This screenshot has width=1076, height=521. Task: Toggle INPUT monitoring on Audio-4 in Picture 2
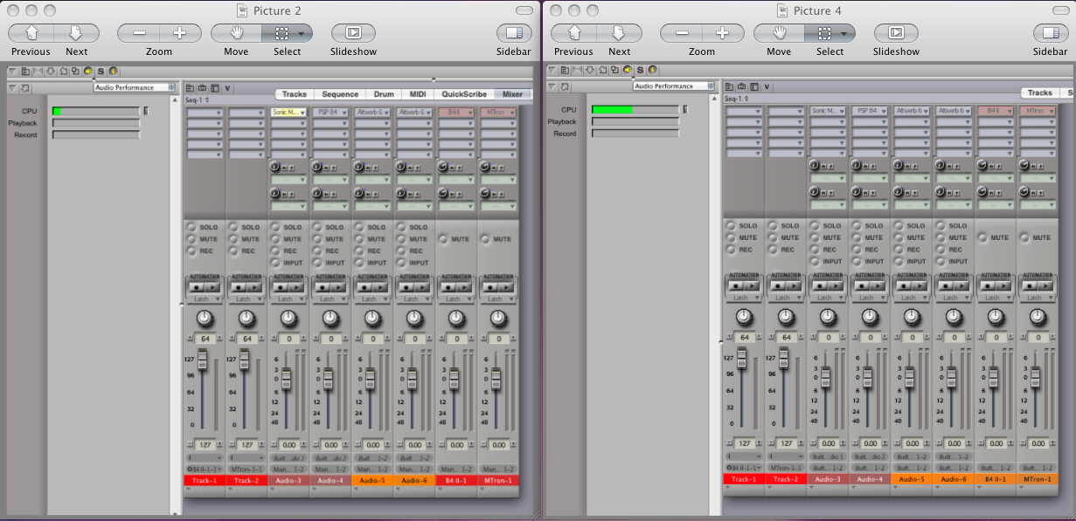(x=317, y=263)
